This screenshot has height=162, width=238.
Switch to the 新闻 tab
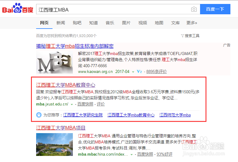(x=61, y=23)
